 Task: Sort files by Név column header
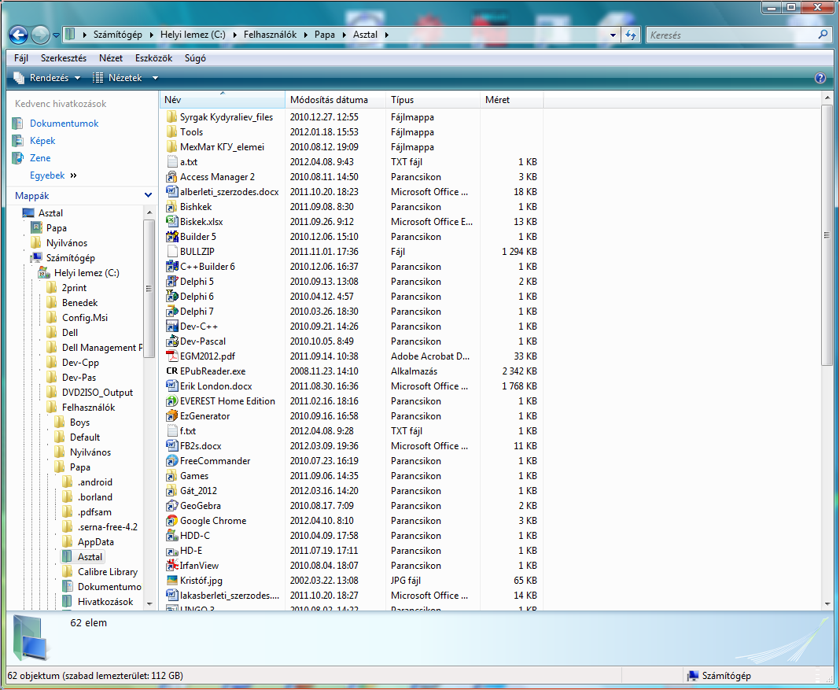pyautogui.click(x=223, y=100)
